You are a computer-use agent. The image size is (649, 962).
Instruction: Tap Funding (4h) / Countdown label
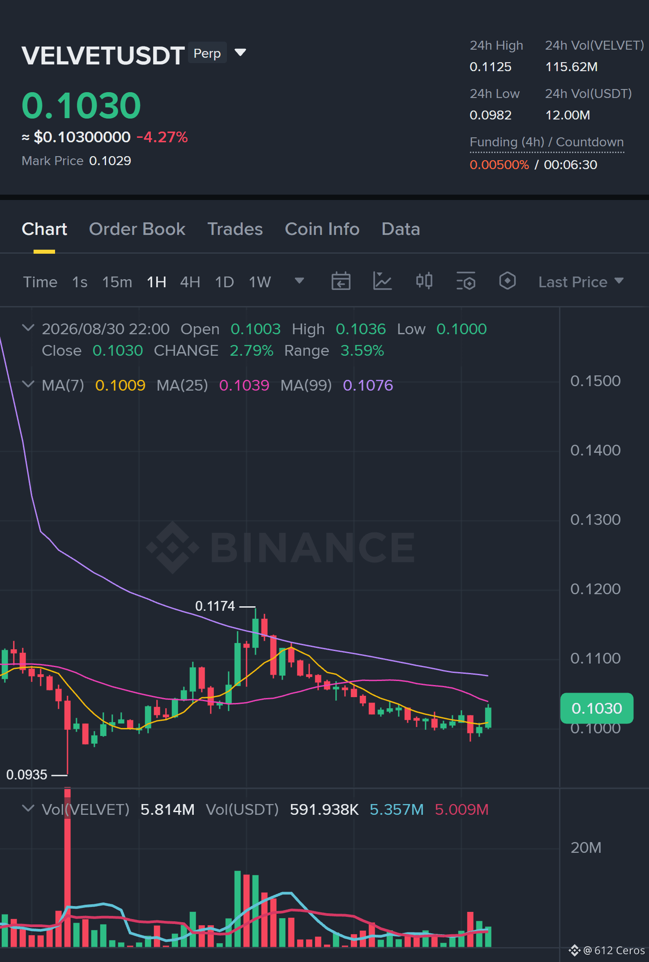[547, 142]
